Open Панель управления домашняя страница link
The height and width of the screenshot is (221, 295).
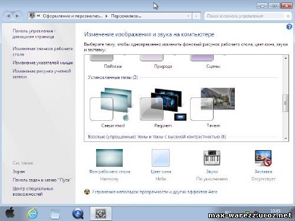34,34
